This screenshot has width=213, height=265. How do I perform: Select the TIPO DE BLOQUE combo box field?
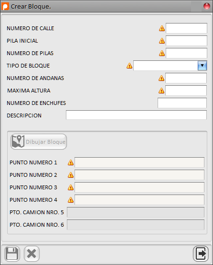coord(170,66)
